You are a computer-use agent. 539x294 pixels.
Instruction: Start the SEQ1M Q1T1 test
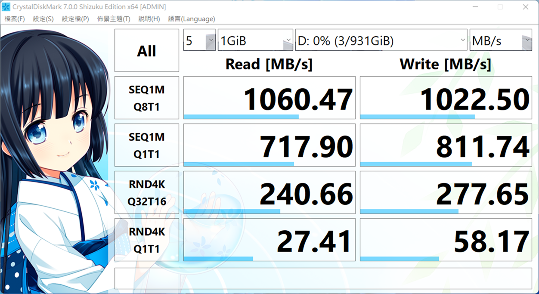(x=146, y=145)
